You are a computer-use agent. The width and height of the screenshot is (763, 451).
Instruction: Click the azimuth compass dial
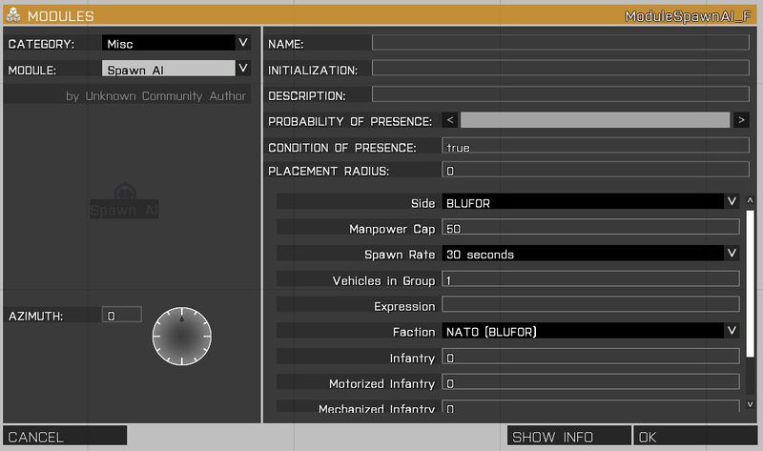[181, 335]
